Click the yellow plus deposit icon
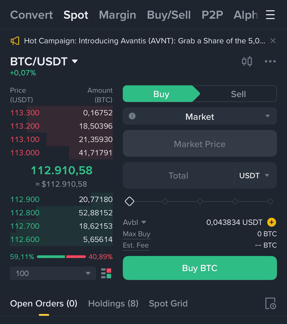The image size is (287, 324). tap(272, 222)
